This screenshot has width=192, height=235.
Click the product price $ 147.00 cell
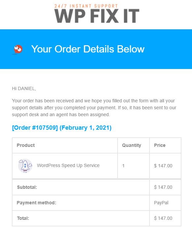[x=165, y=166]
